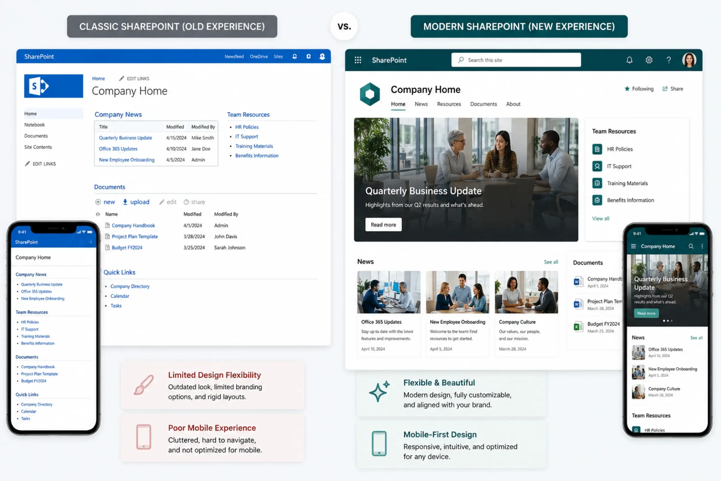Click the Home breadcrumb link above Company Home
Viewport: 721px width, 481px height.
point(98,79)
